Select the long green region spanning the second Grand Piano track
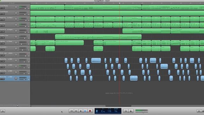Viewport: 204px width, 115px height. (117, 13)
